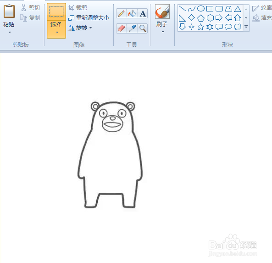
Task: Select the Cloud callout shape
Action: [x=238, y=27]
